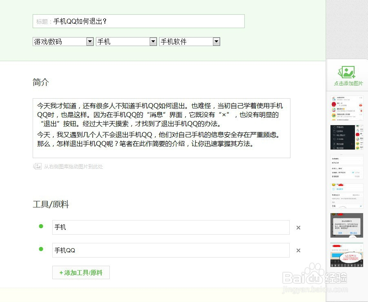Select the QQ message list thumbnail

(347, 108)
